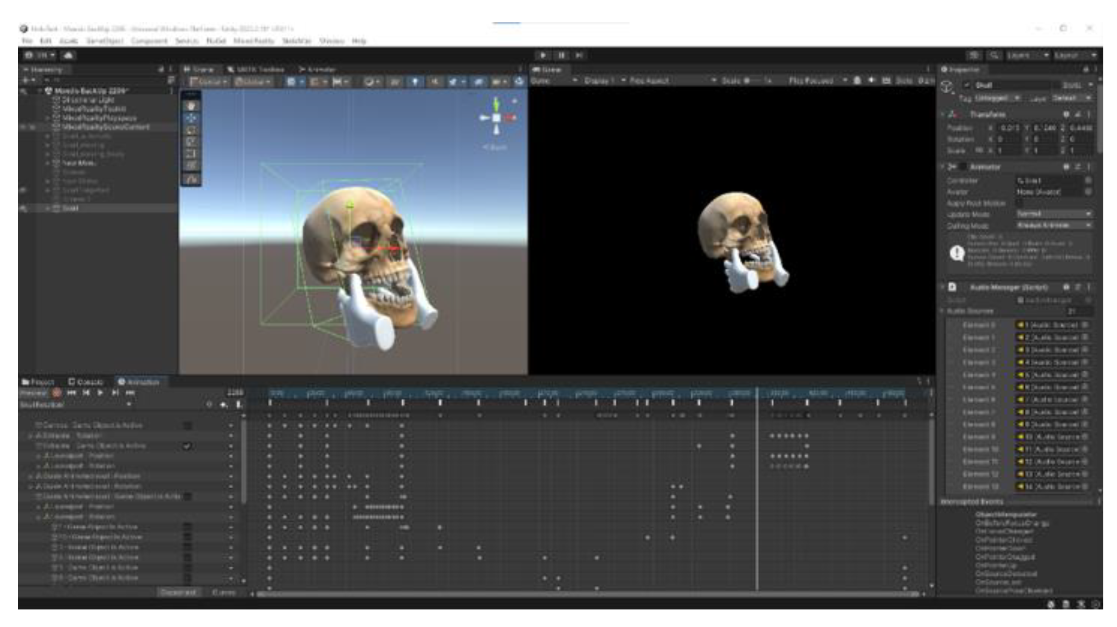Viewport: 1117px width, 627px height.
Task: Select the Move tool in Scene toolbar
Action: pyautogui.click(x=191, y=118)
